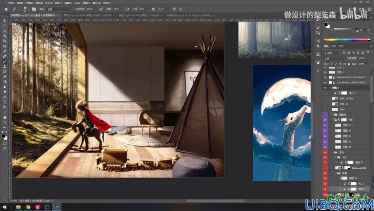Select the Move tool

pos(5,21)
